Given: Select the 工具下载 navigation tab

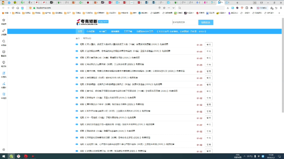Looking at the screenshot, I should tap(128, 31).
